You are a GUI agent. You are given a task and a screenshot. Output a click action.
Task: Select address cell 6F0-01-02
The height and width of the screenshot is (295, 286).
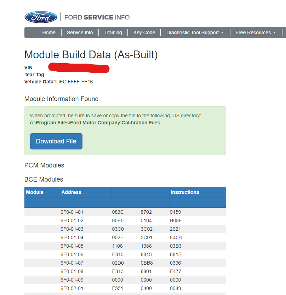(72, 220)
